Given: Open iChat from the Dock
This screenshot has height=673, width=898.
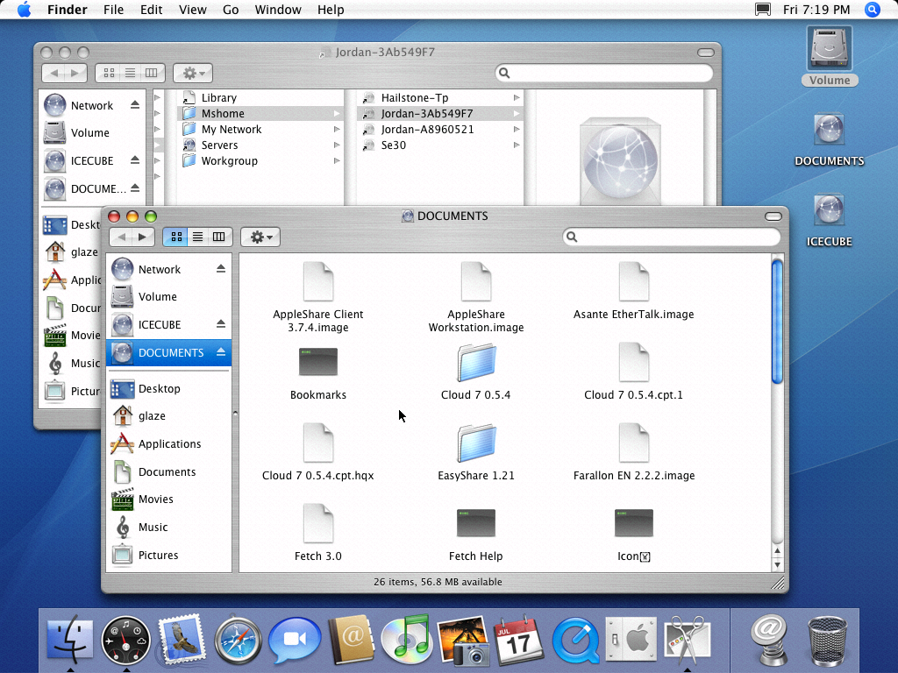Looking at the screenshot, I should [x=295, y=639].
